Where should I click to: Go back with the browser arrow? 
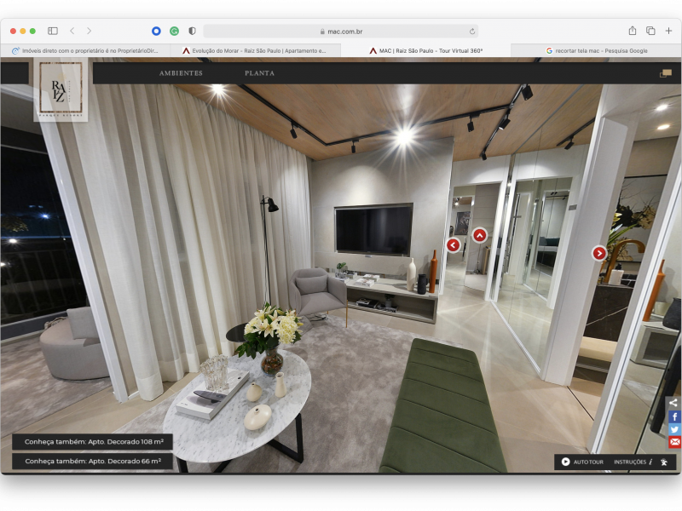[x=72, y=31]
